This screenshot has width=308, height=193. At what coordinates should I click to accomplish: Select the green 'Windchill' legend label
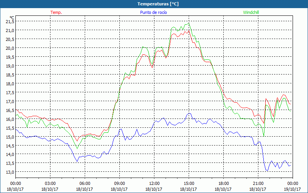click(x=251, y=12)
